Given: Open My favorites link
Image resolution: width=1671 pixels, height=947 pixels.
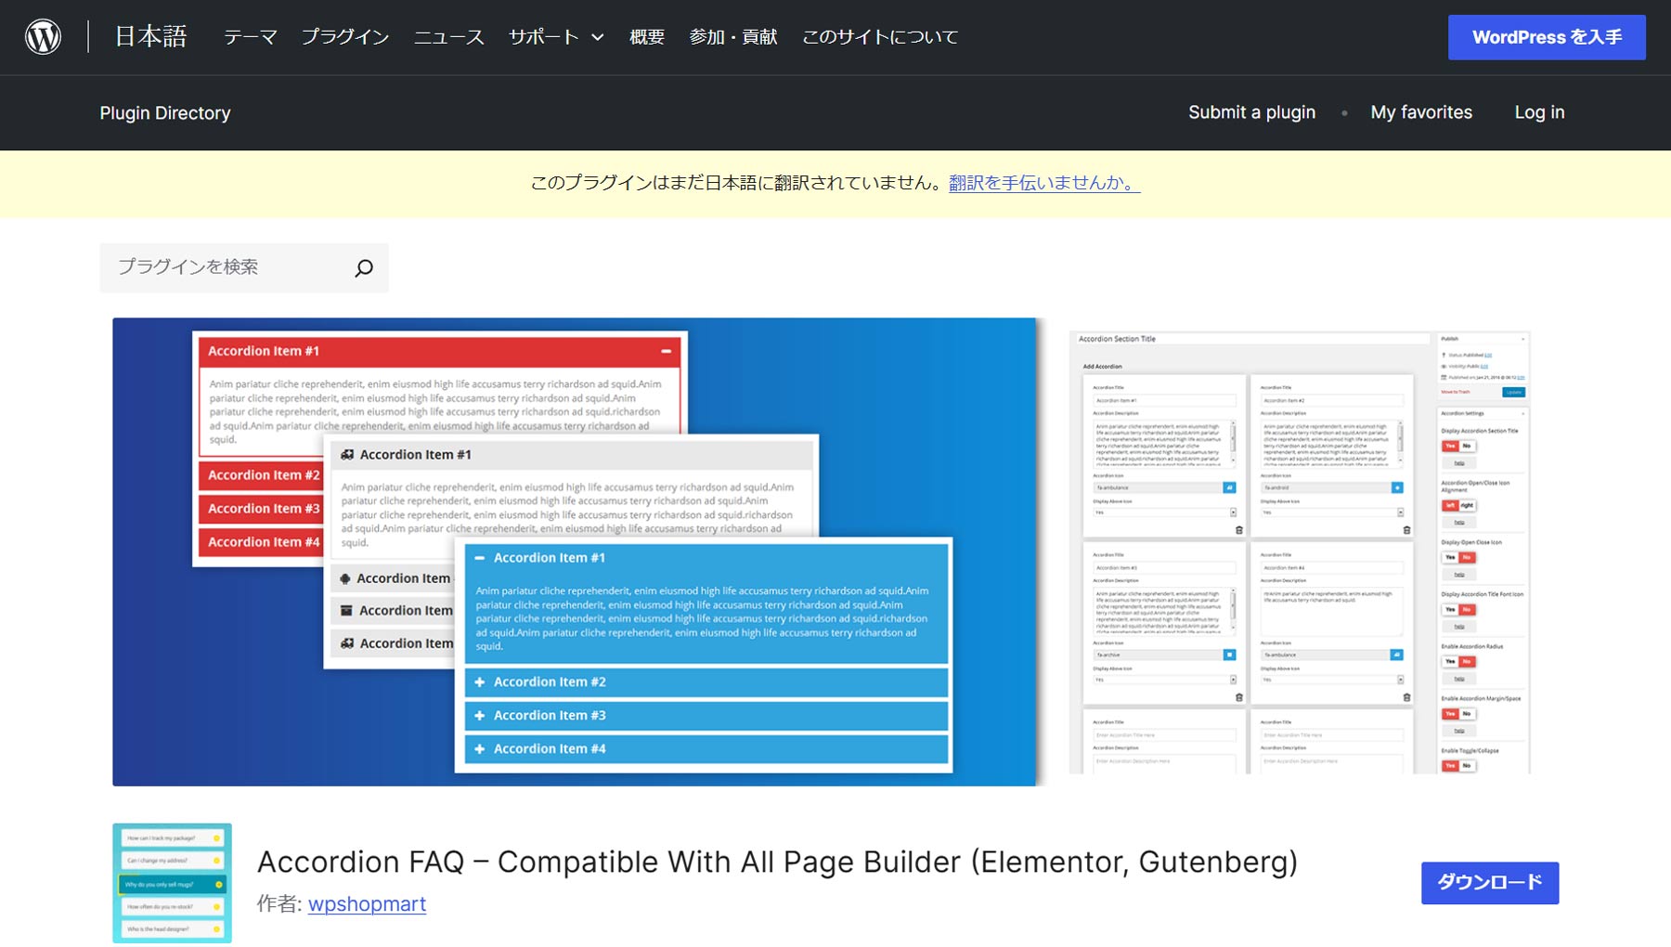Looking at the screenshot, I should (x=1421, y=112).
